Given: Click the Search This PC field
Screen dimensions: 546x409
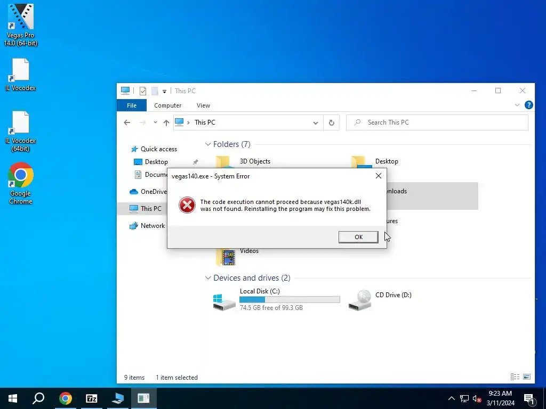Looking at the screenshot, I should tap(437, 122).
